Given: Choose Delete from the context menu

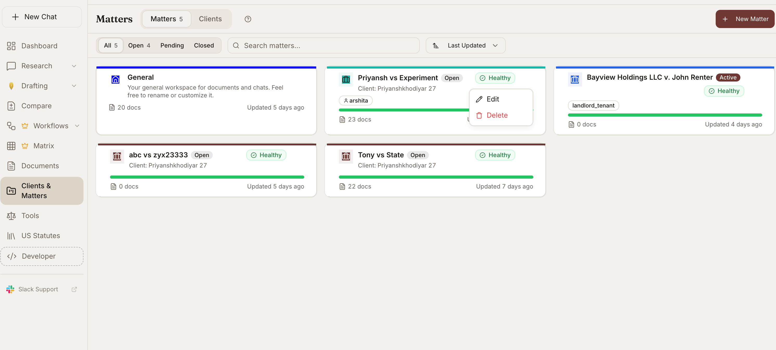Looking at the screenshot, I should coord(501,115).
